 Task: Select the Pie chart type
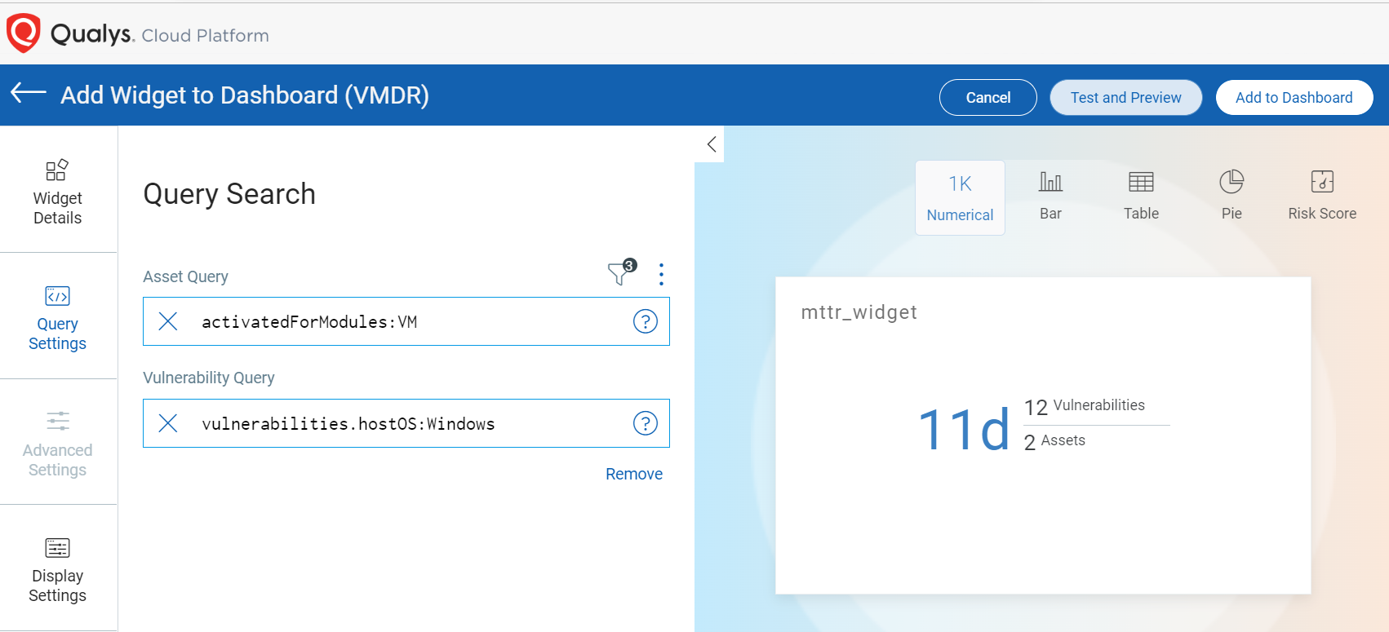1231,197
